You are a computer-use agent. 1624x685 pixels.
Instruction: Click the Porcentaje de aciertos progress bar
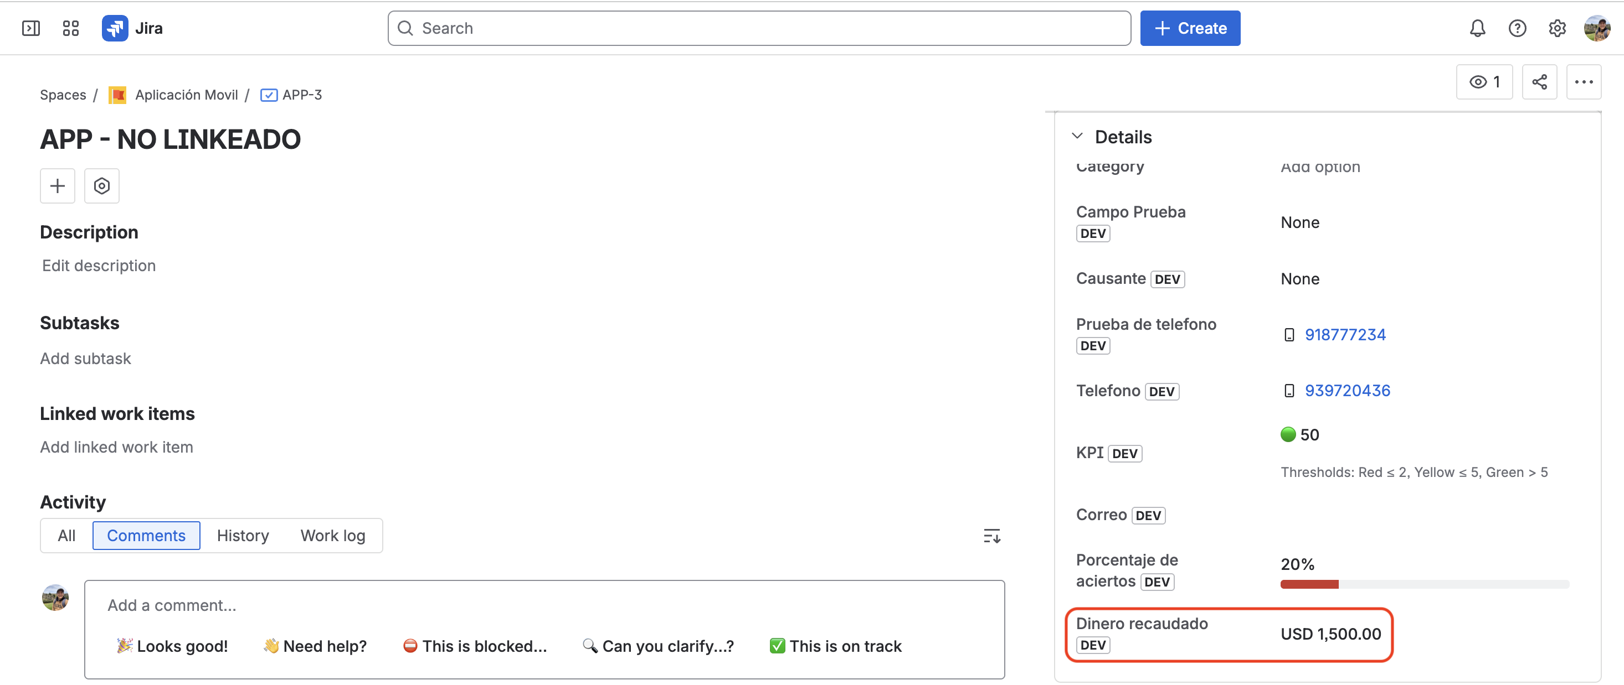point(1424,585)
